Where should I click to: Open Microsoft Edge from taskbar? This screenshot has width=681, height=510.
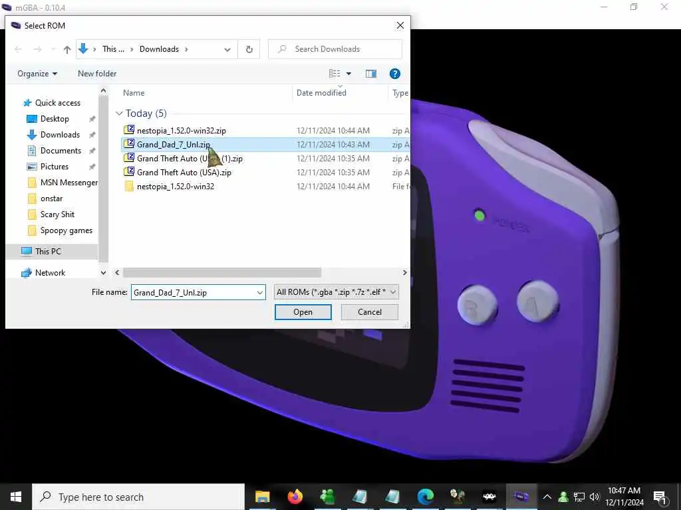tap(425, 497)
